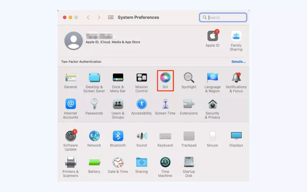The height and width of the screenshot is (192, 307).
Task: Open Users & Groups pane
Action: point(118,109)
